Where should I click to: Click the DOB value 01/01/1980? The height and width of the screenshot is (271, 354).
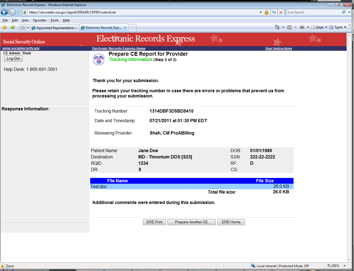tap(261, 151)
